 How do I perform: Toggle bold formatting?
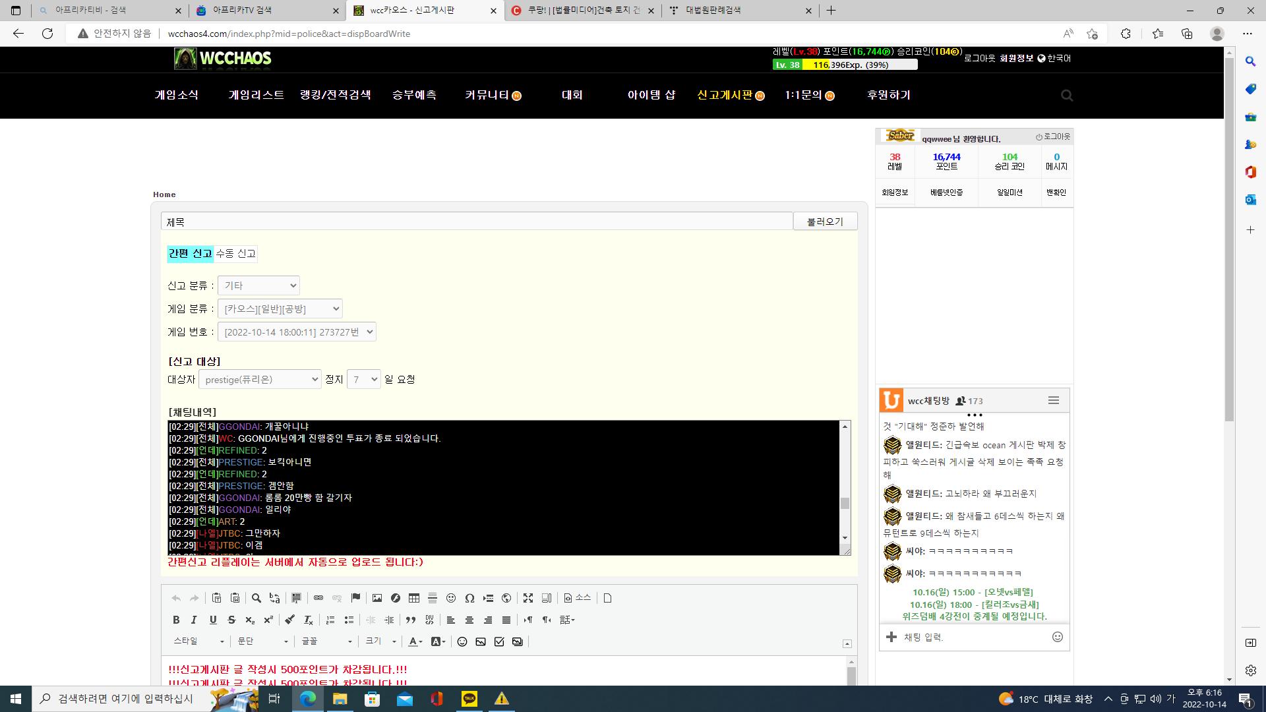pyautogui.click(x=176, y=620)
